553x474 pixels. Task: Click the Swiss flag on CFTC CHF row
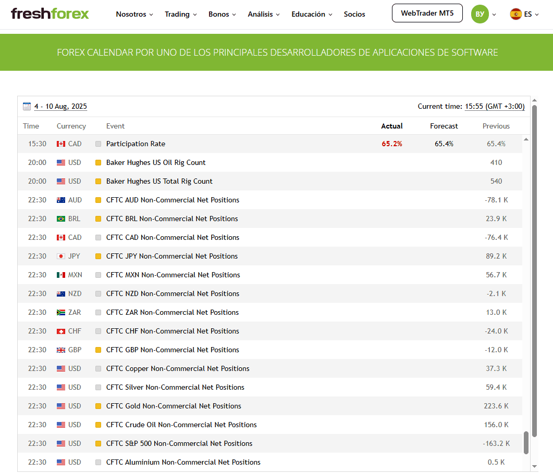tap(61, 331)
